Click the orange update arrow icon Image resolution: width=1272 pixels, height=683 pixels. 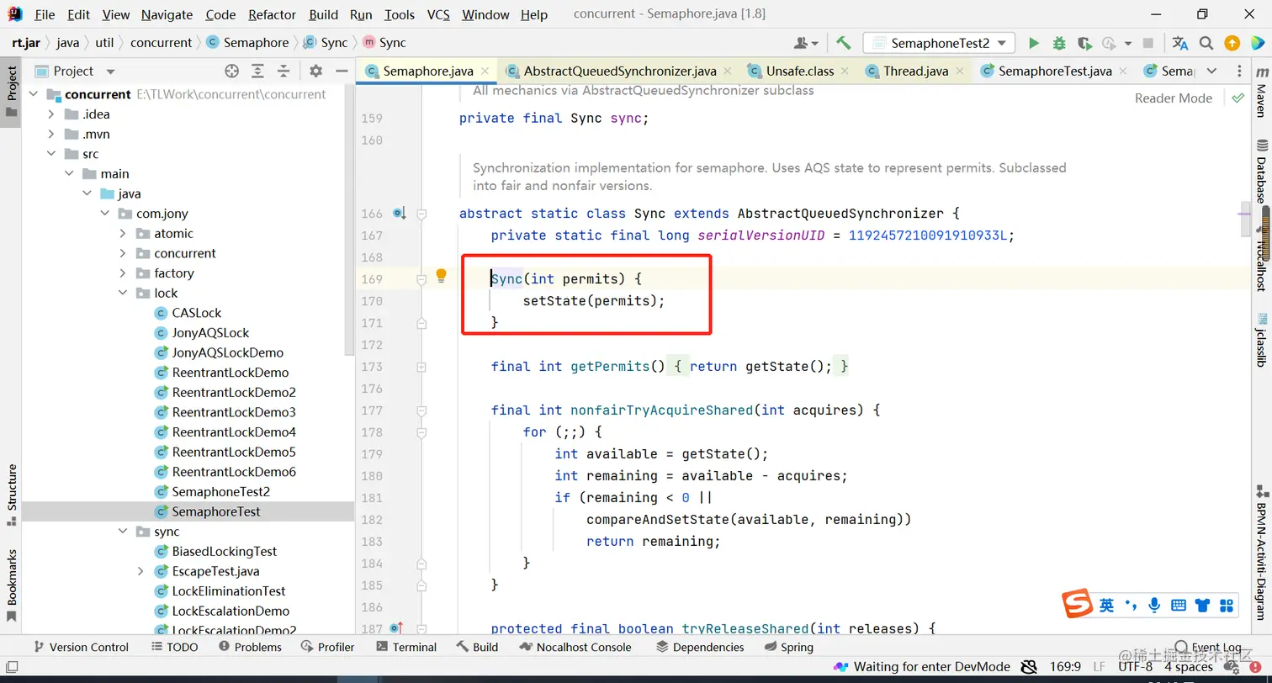click(x=1232, y=43)
